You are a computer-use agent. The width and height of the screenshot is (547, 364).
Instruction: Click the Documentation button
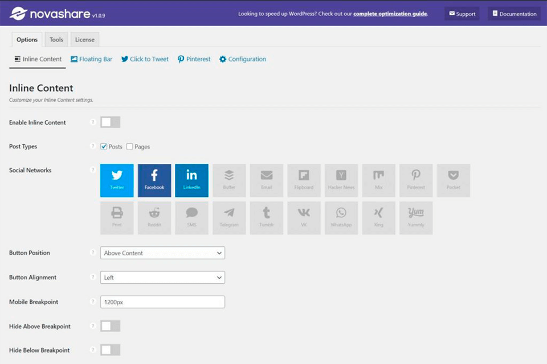[x=514, y=14]
